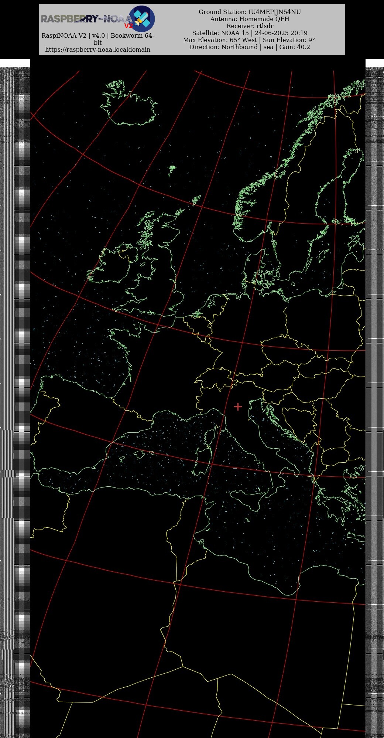
Task: Select the 'Ground Station: IU4MEP|JN54NU' line
Action: 250,12
